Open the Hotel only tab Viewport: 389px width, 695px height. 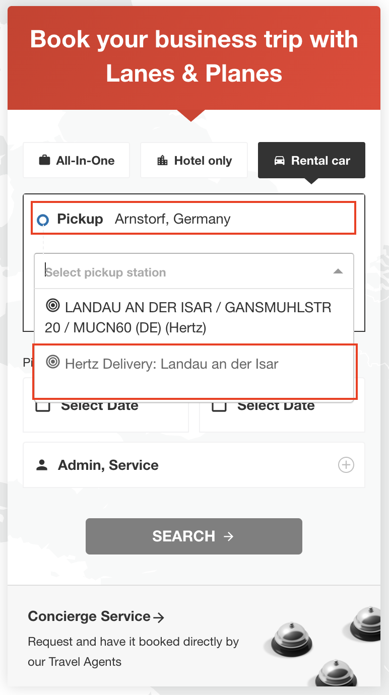[x=194, y=160]
